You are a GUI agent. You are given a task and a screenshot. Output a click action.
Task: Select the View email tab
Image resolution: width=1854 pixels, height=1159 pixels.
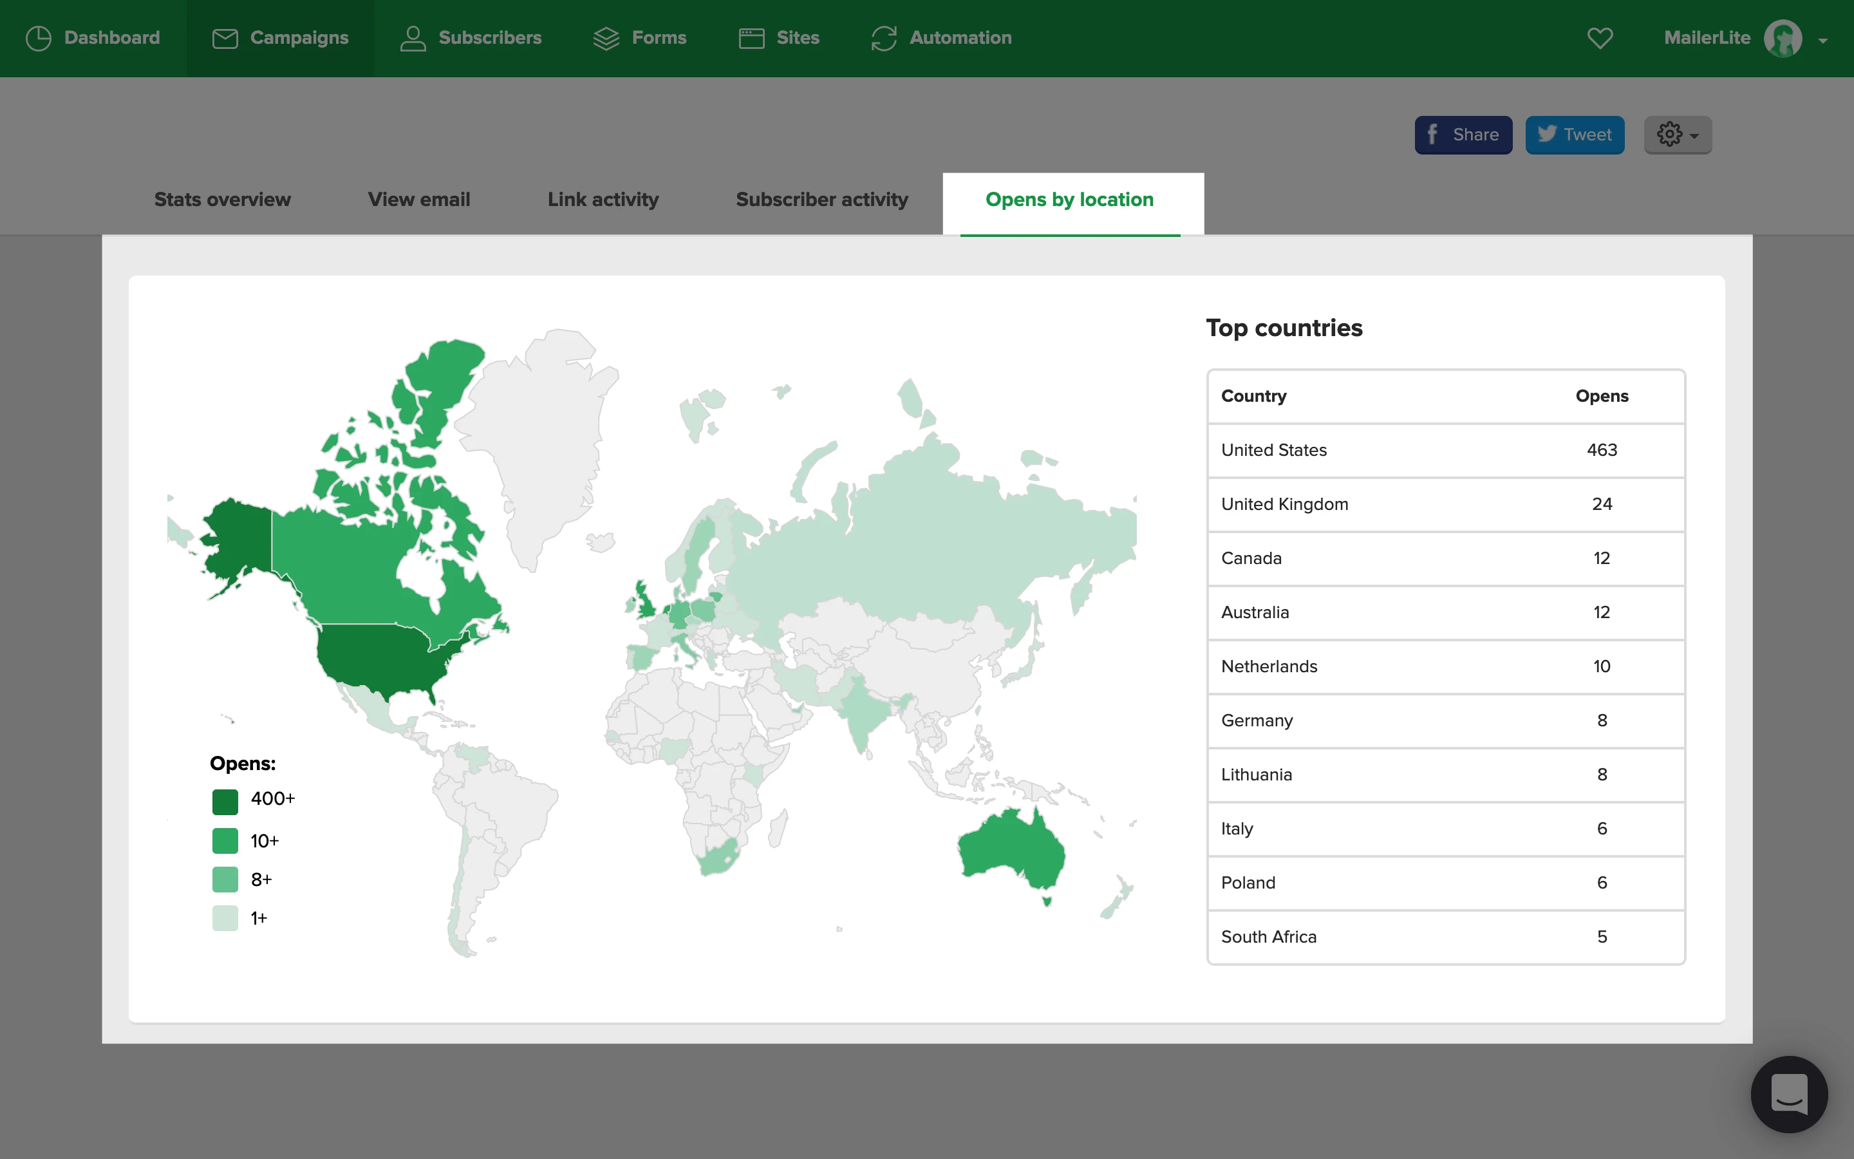pos(418,200)
